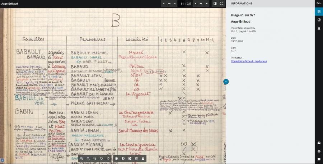Click the 'Cote' label in the panel
The height and width of the screenshot is (164, 323).
(x=233, y=48)
